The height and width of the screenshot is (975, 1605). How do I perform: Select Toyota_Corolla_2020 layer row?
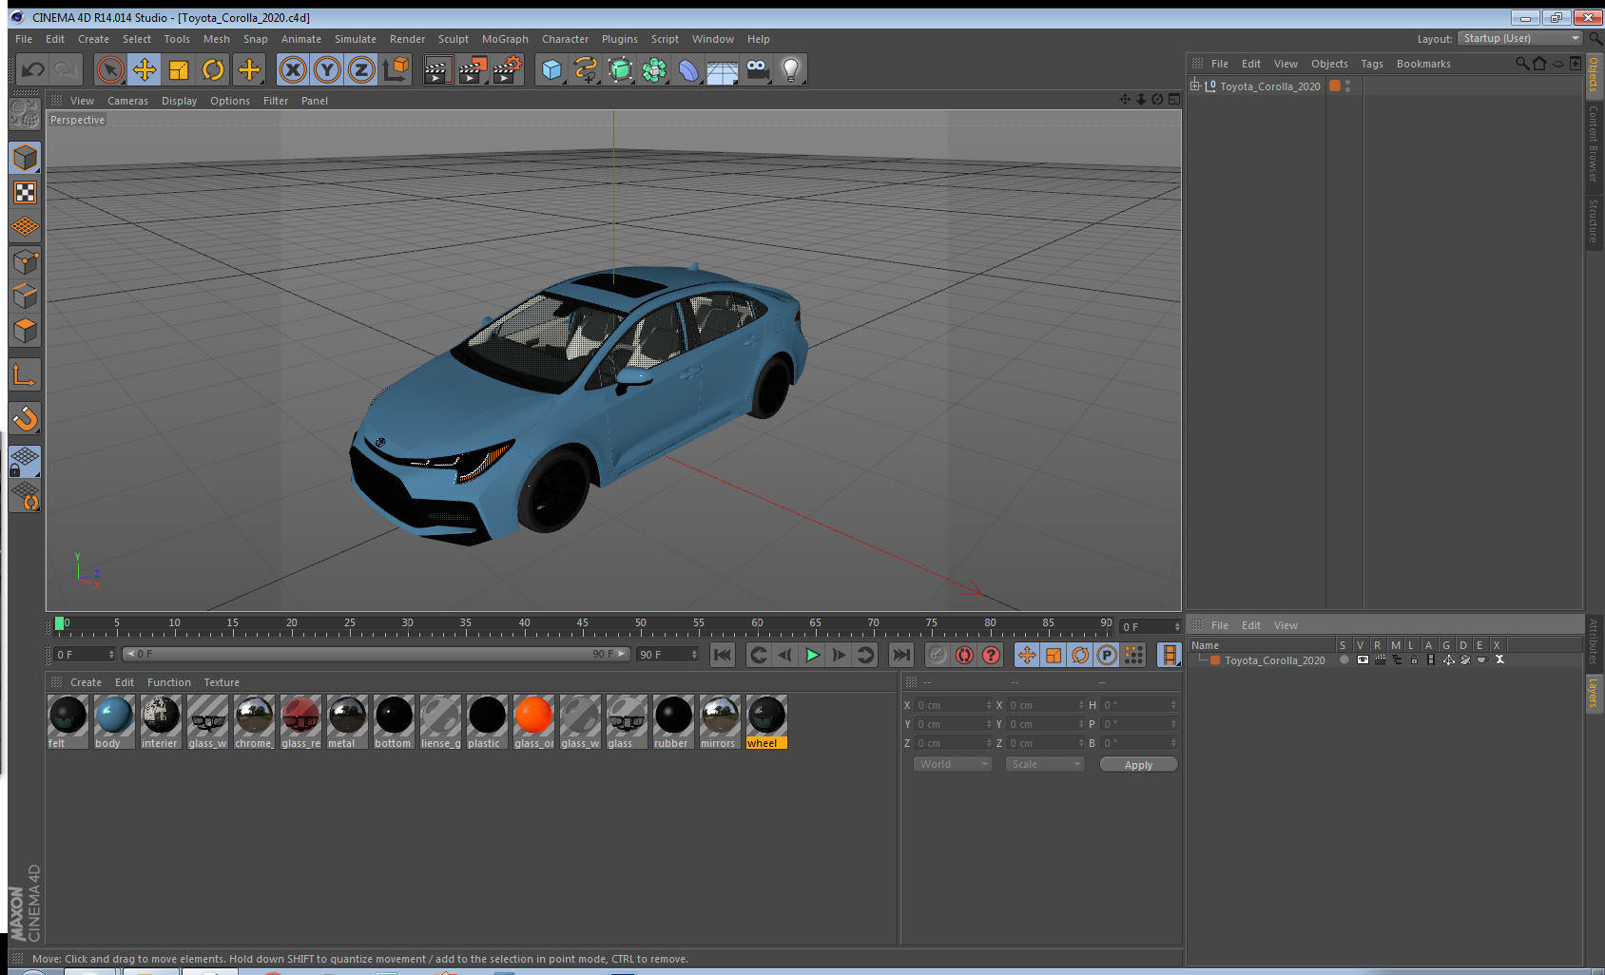coord(1274,660)
